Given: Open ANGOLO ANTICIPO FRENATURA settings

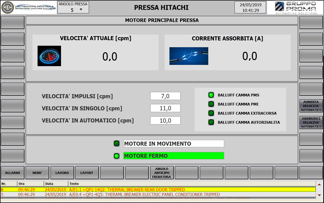Looking at the screenshot, I should click(162, 173).
